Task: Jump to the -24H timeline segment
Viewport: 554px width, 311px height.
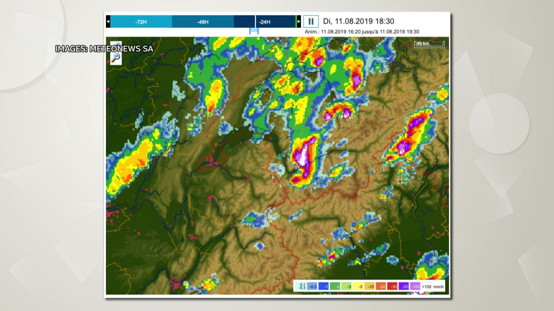Action: point(265,22)
